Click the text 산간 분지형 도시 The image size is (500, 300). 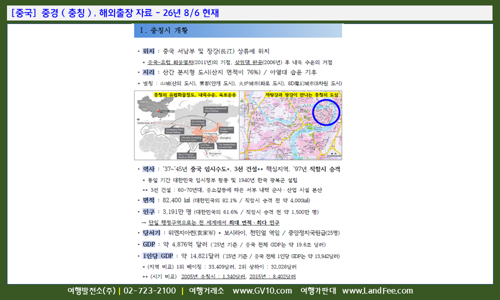[x=184, y=72]
